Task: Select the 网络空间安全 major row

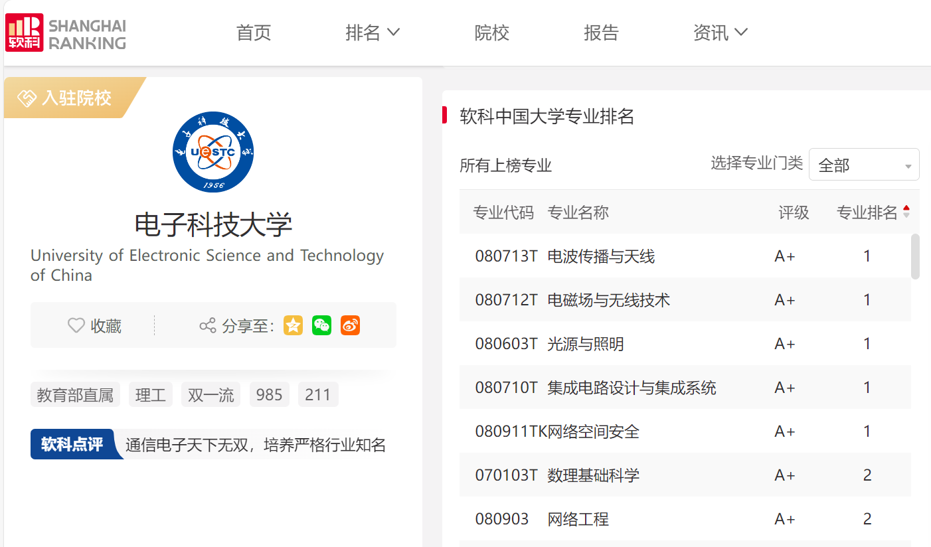Action: click(x=685, y=431)
